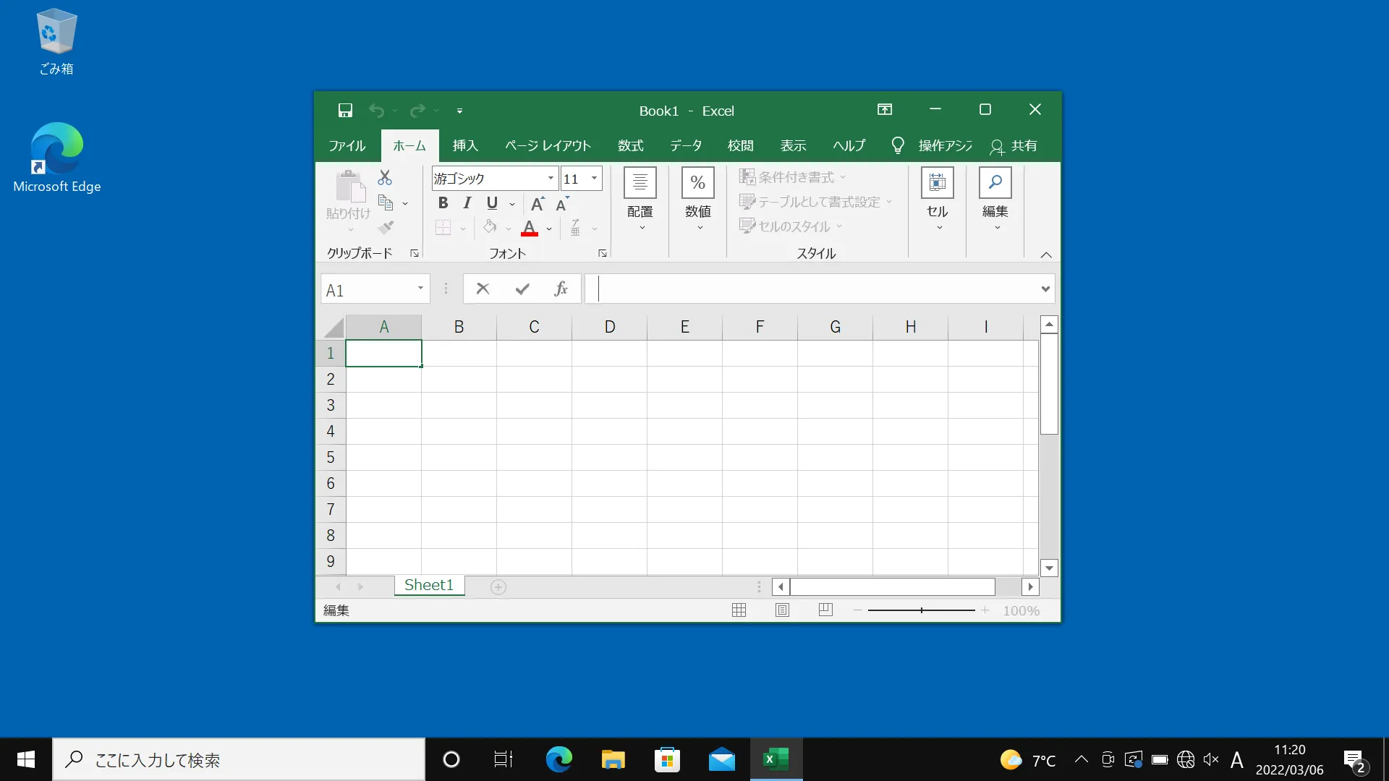Screen dimensions: 1389x781
Task: Confirm the entry with the check mark
Action: 522,289
